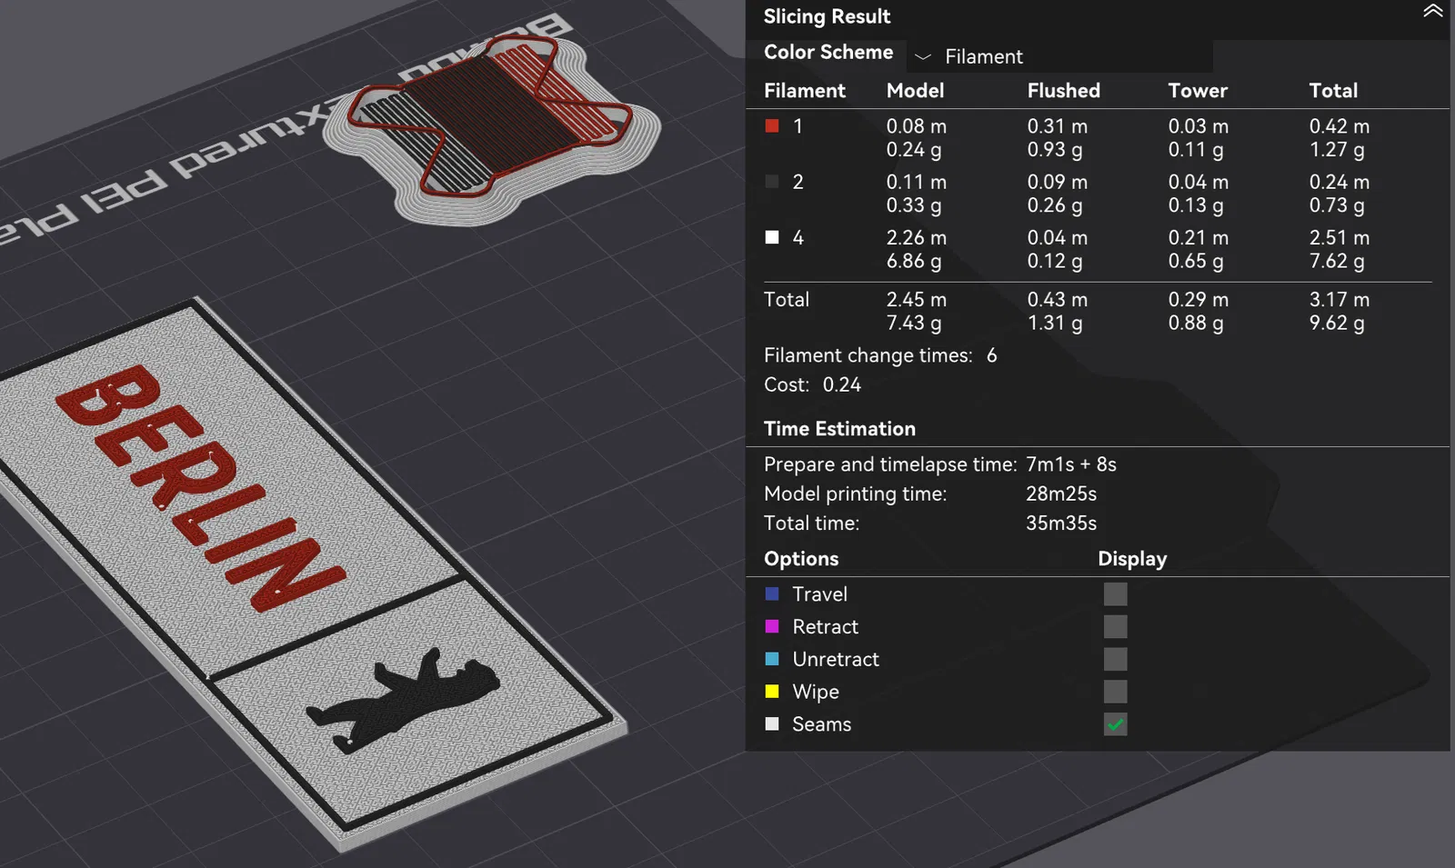Click the white filament 4 color swatch
Viewport: 1455px width, 868px height.
tap(772, 237)
